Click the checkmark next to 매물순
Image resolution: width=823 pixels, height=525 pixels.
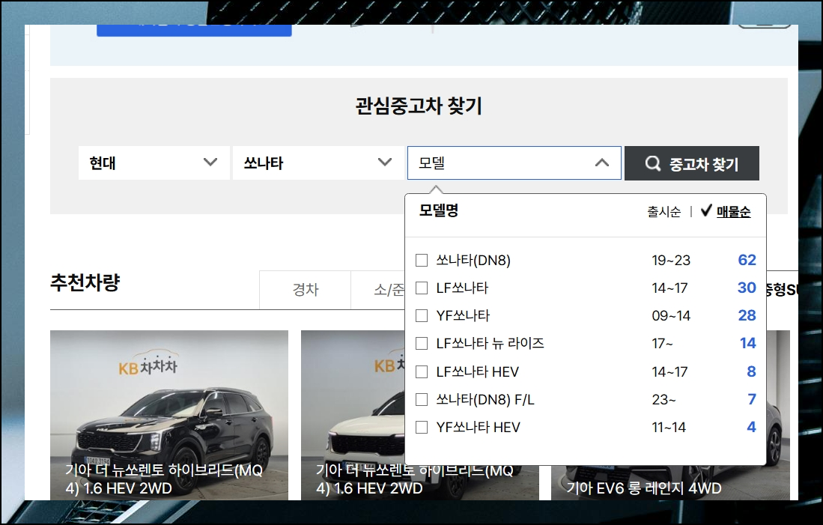point(706,210)
